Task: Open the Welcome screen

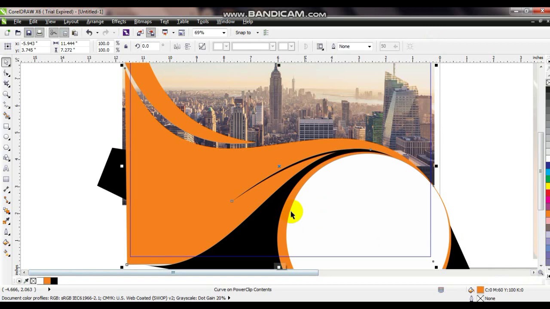Action: (181, 33)
